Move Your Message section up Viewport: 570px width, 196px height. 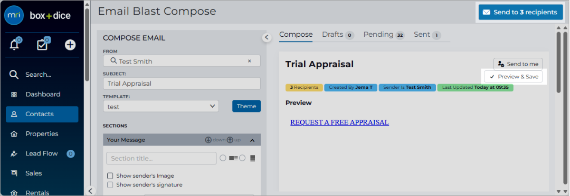(230, 140)
